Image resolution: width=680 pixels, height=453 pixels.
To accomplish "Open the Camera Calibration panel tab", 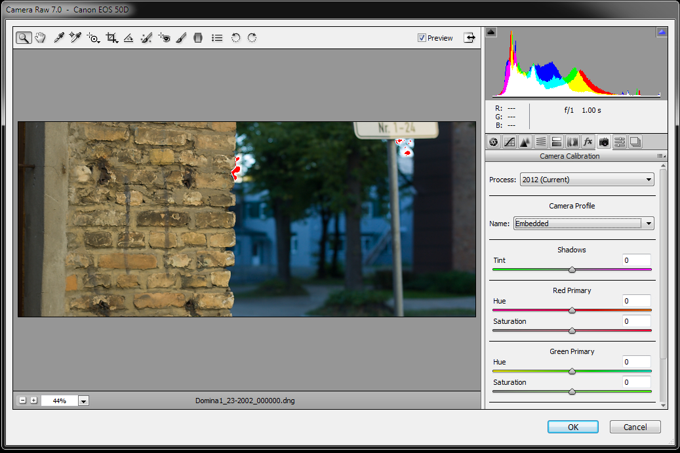I will tap(604, 142).
